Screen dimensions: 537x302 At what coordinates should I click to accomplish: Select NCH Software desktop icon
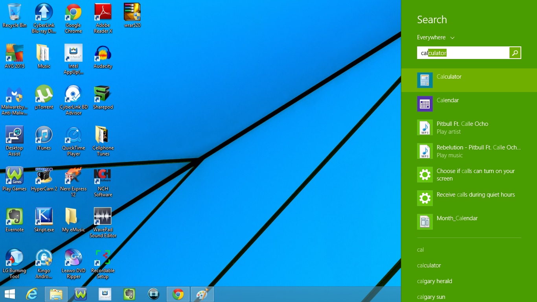tap(103, 182)
